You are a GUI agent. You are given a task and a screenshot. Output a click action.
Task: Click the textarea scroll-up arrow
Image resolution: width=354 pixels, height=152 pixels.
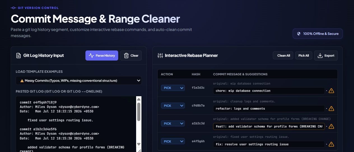139,99
